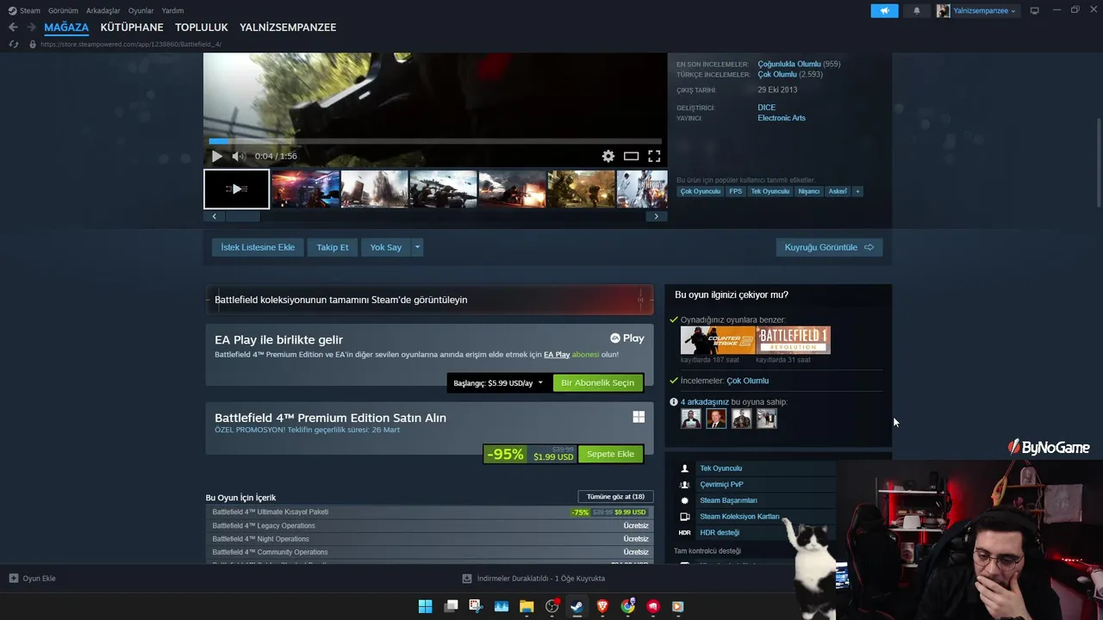Click the Çok Oyunculu tag
Screen dimensions: 1103x620
[x=701, y=191]
